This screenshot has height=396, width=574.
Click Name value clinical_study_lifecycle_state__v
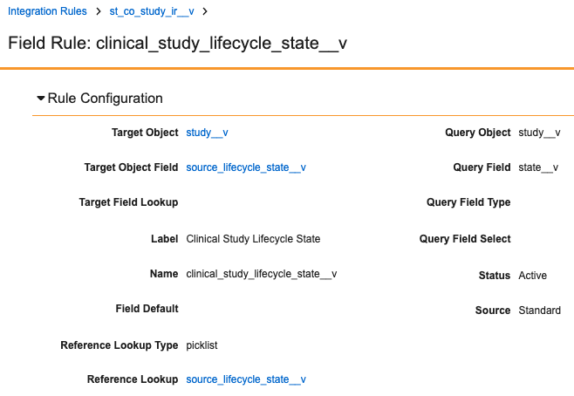pos(261,274)
